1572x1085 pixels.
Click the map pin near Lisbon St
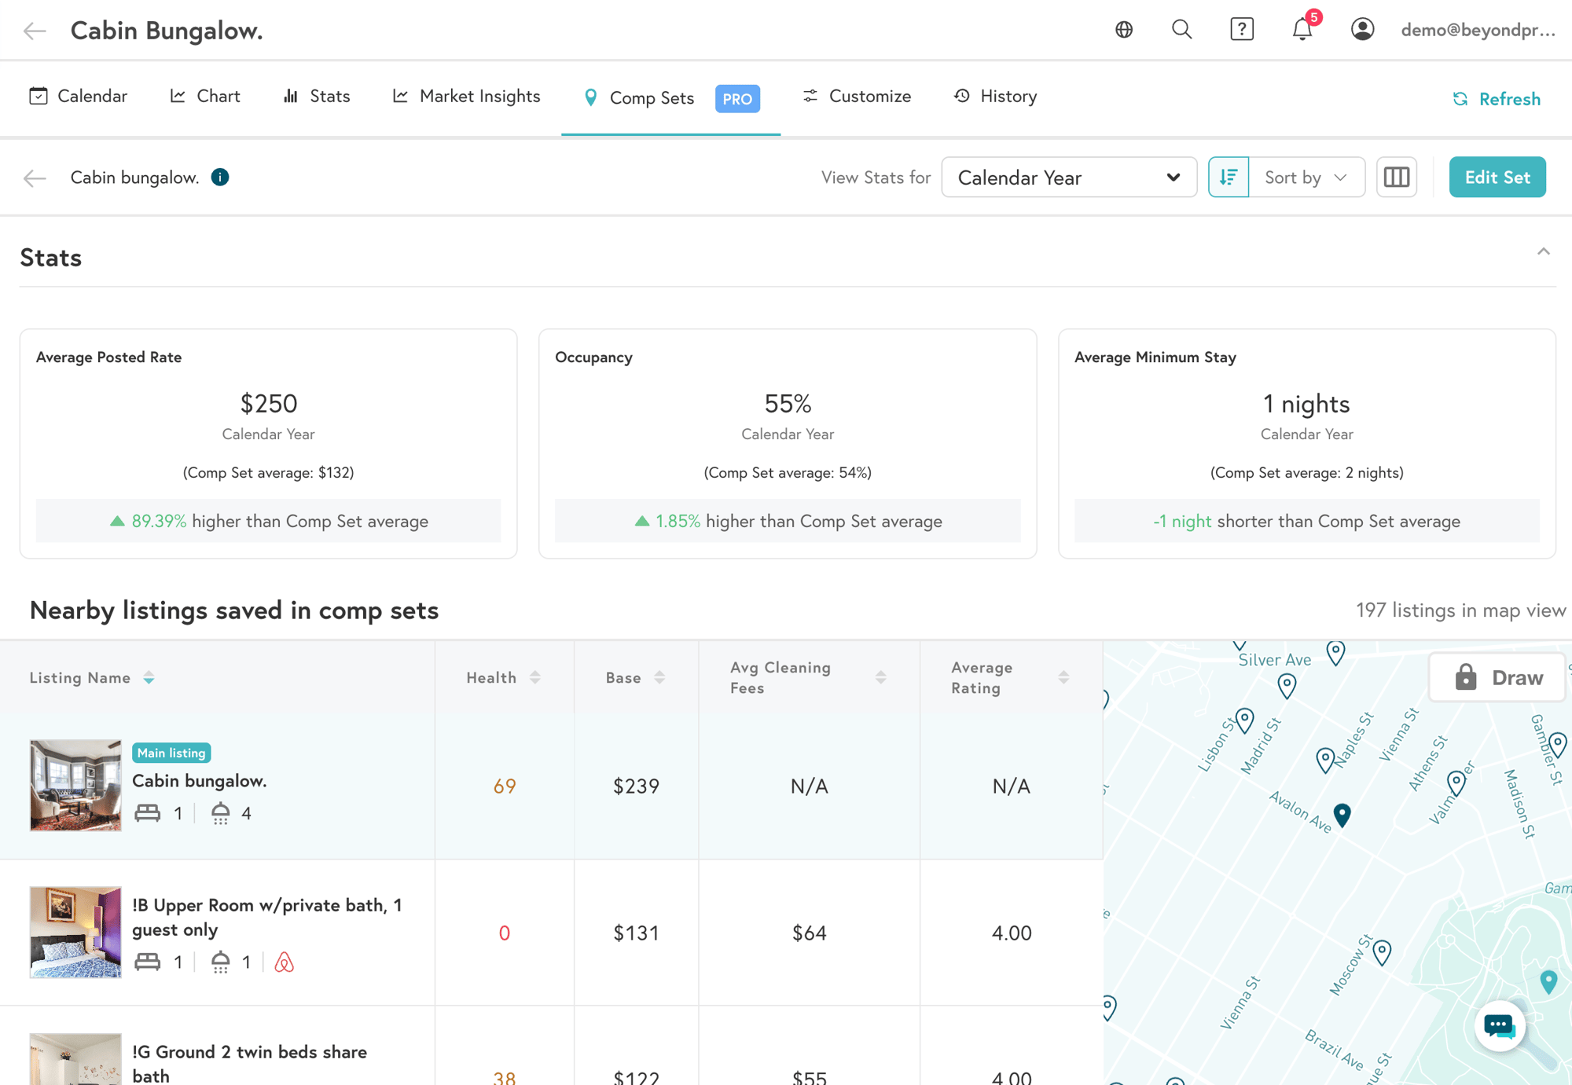[x=1244, y=720]
